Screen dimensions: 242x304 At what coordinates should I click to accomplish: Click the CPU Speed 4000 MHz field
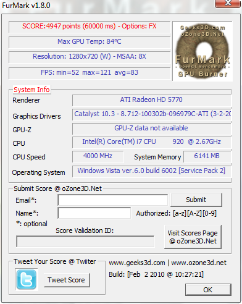point(98,156)
